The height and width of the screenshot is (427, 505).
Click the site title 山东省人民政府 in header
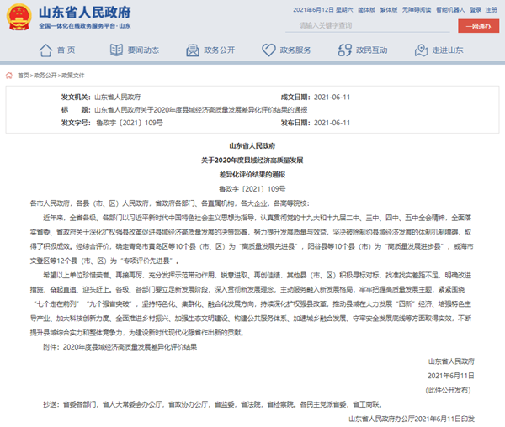point(85,13)
